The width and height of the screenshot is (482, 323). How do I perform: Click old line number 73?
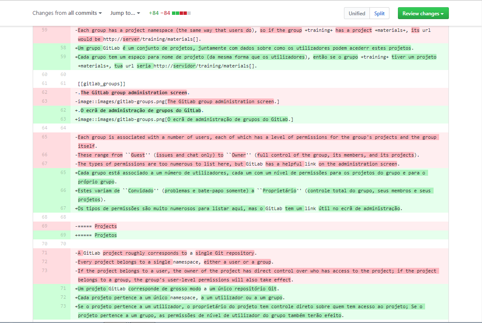(45, 270)
